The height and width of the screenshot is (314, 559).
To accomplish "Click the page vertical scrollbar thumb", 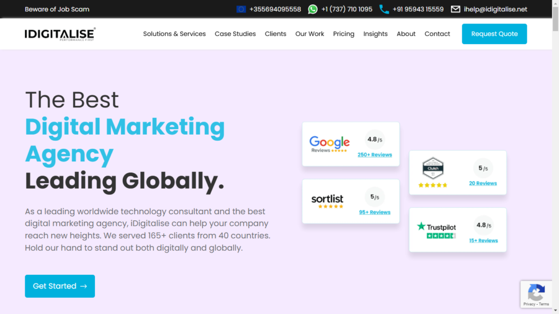I will [x=555, y=19].
